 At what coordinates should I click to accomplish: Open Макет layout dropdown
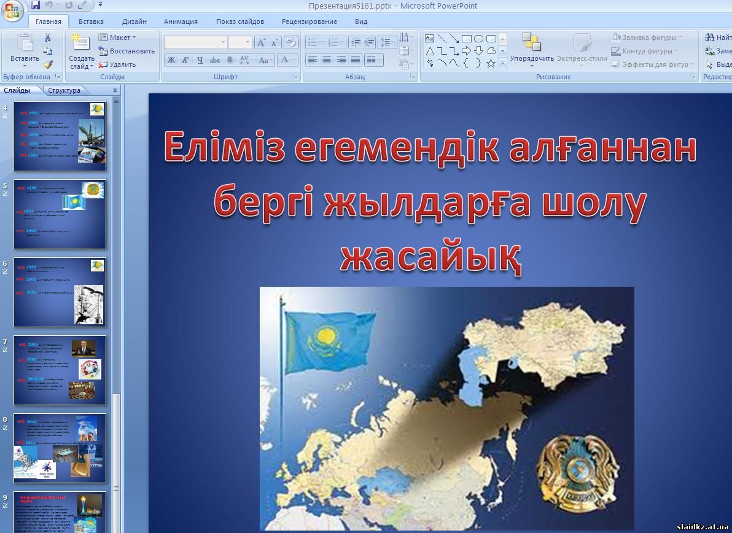click(117, 37)
